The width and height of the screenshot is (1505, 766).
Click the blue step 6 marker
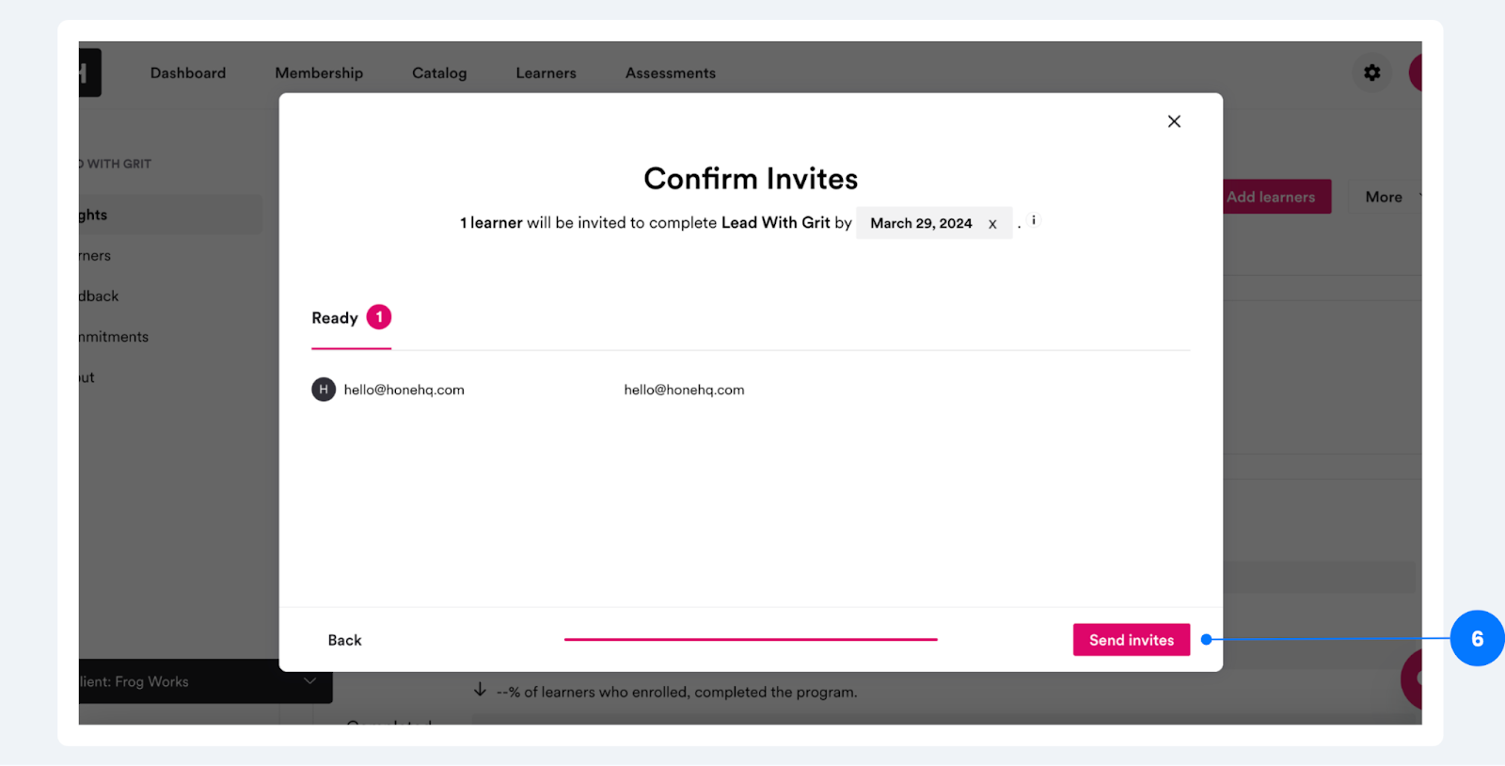tap(1477, 639)
